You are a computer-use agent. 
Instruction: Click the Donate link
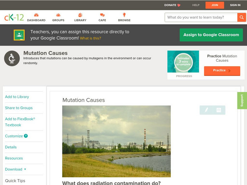[x=170, y=5]
